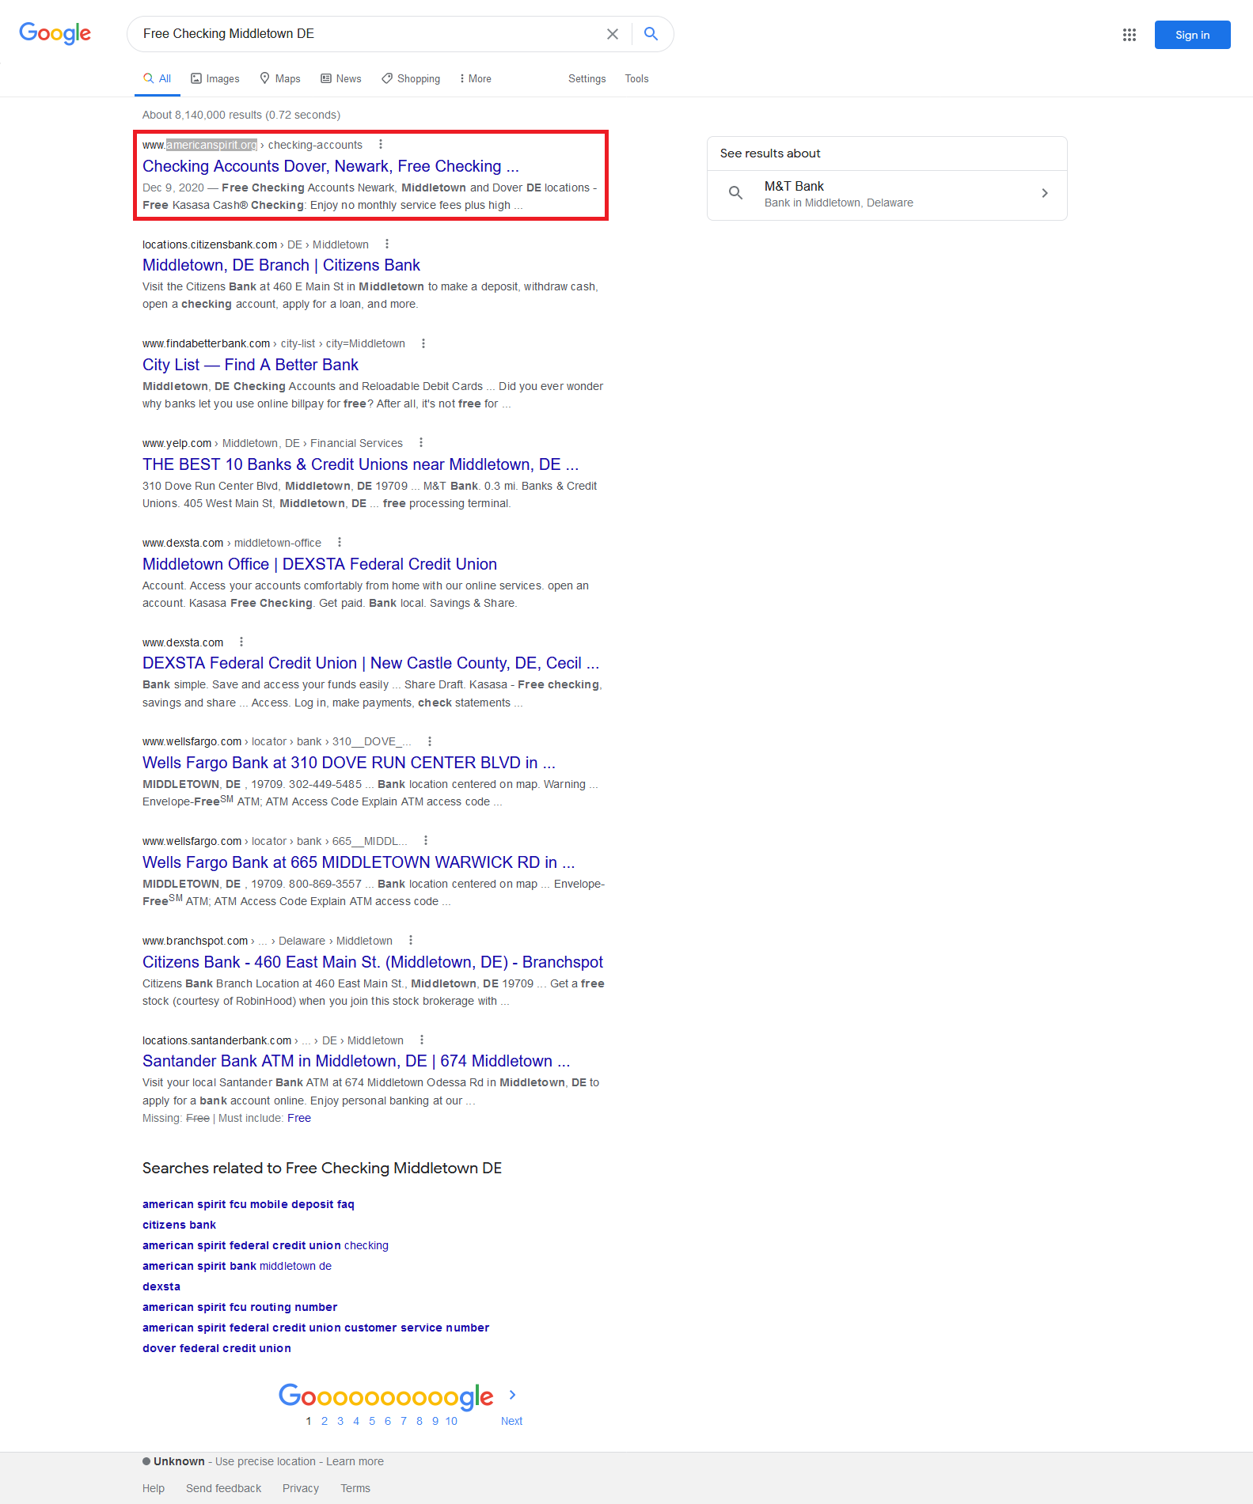The height and width of the screenshot is (1504, 1253).
Task: Clear the search box text
Action: pos(612,34)
